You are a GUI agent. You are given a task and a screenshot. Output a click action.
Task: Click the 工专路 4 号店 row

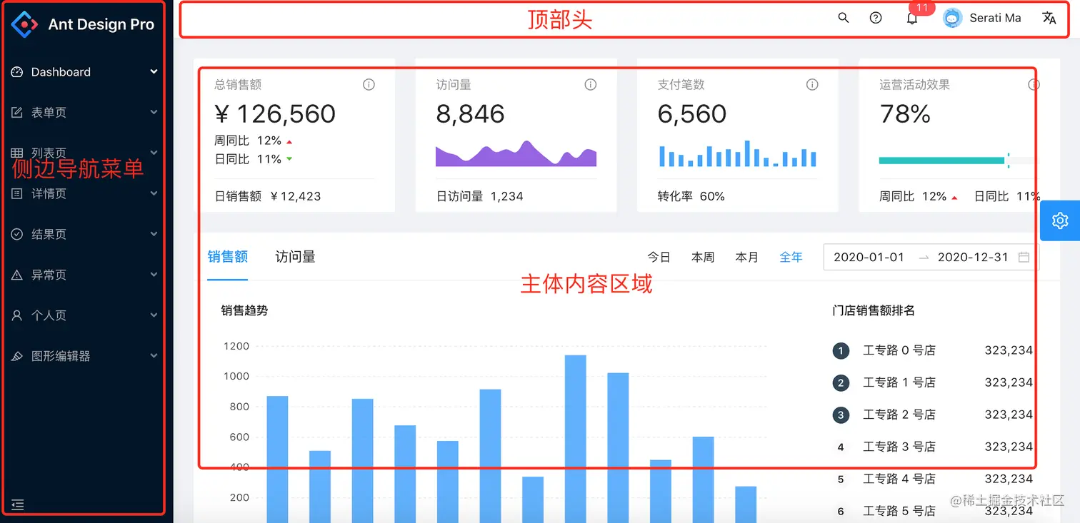933,479
